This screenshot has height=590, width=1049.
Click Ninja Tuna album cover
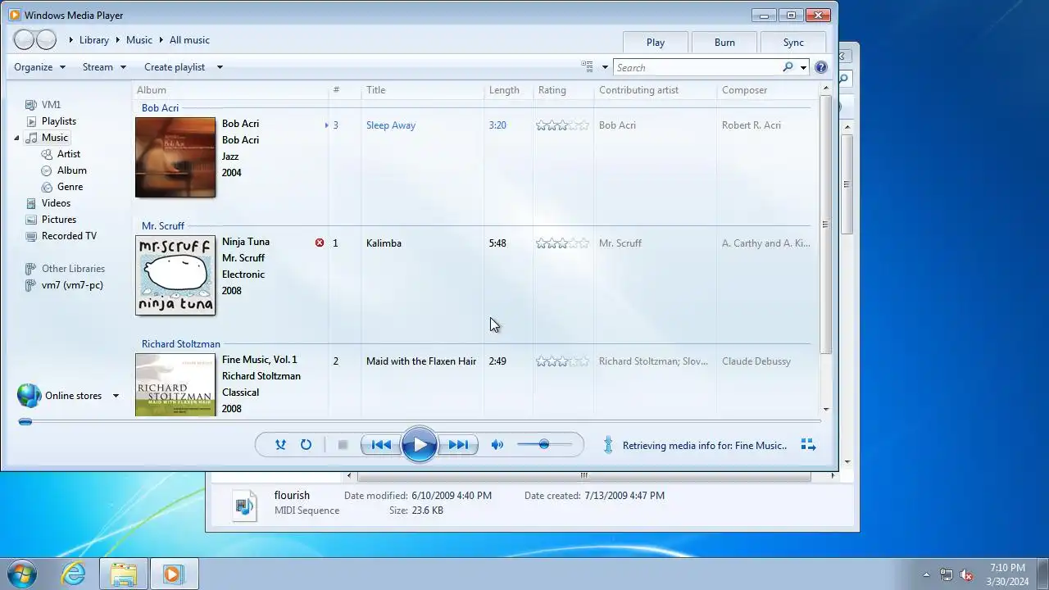pos(175,275)
